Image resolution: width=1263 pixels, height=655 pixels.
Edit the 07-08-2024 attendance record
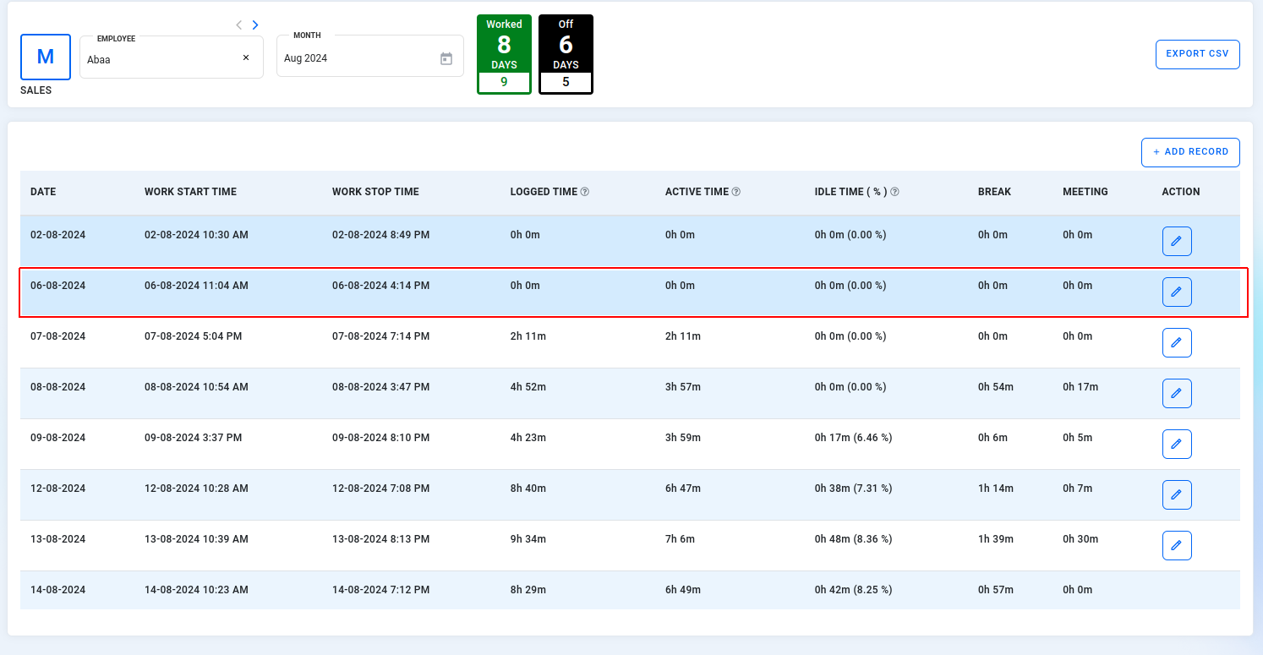coord(1177,342)
